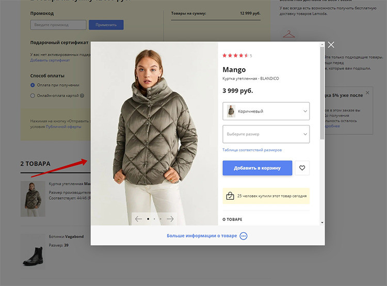Open 'Таблица соответствий размеров' link
The height and width of the screenshot is (286, 387).
coord(252,150)
